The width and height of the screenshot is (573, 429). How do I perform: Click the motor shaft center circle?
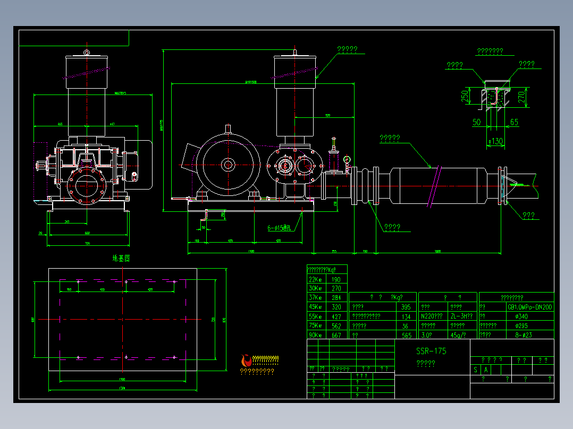pos(228,165)
